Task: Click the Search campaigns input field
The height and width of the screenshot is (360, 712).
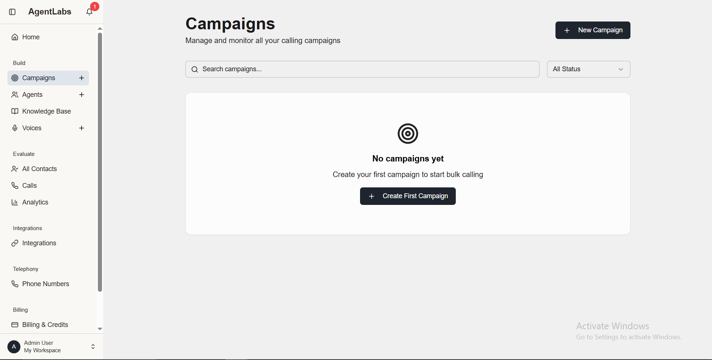Action: click(x=362, y=69)
